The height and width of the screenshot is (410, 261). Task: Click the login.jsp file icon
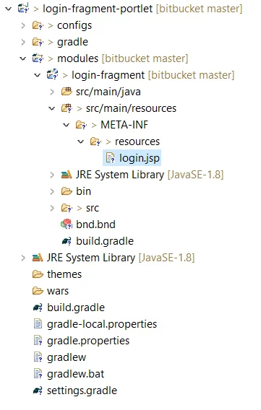coord(110,158)
